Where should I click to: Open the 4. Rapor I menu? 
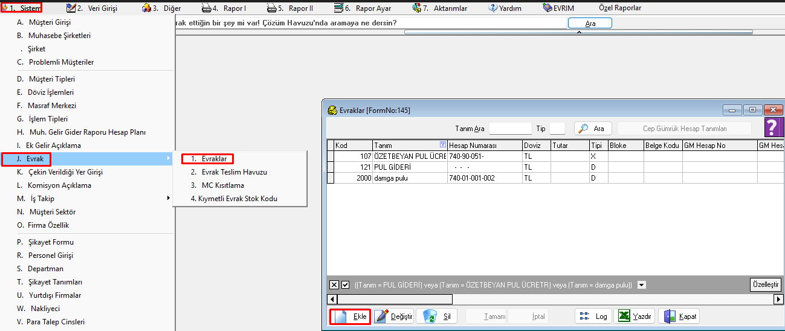(x=224, y=8)
